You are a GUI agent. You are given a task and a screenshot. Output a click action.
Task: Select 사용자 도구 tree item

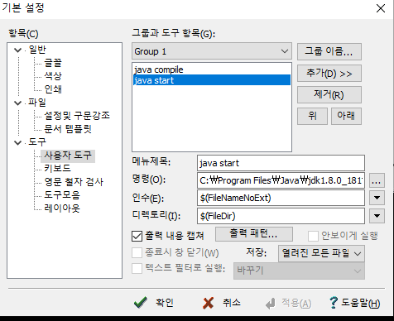click(x=68, y=156)
